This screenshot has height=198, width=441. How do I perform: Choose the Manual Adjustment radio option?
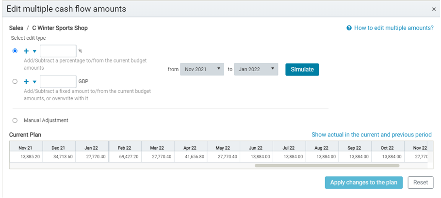(15, 121)
